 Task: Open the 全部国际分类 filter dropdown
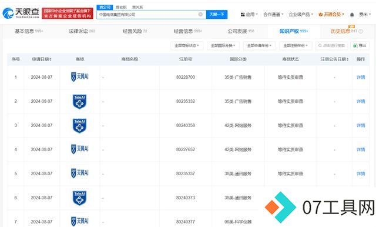click(x=223, y=46)
